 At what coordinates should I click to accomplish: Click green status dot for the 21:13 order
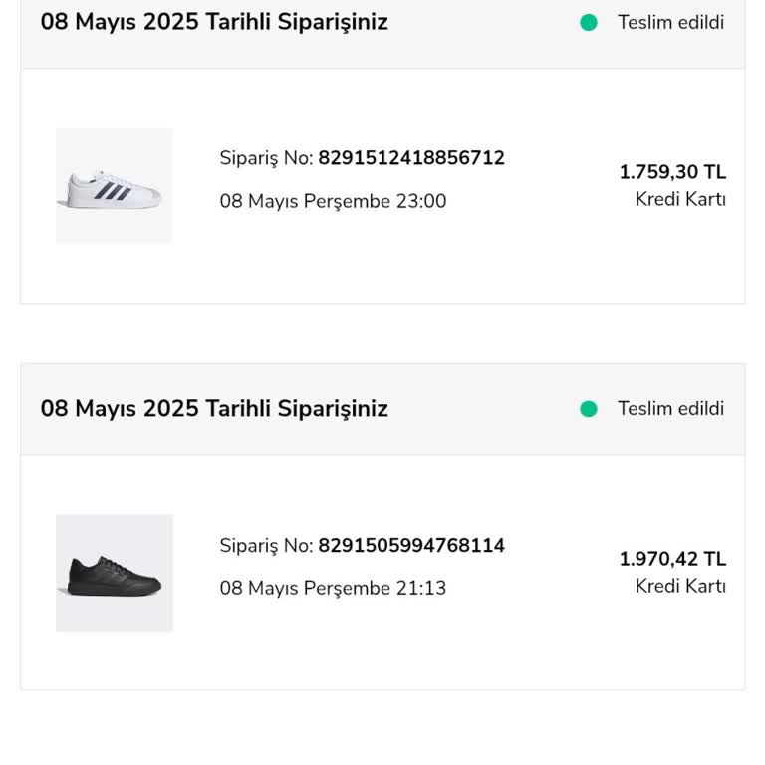coord(589,409)
